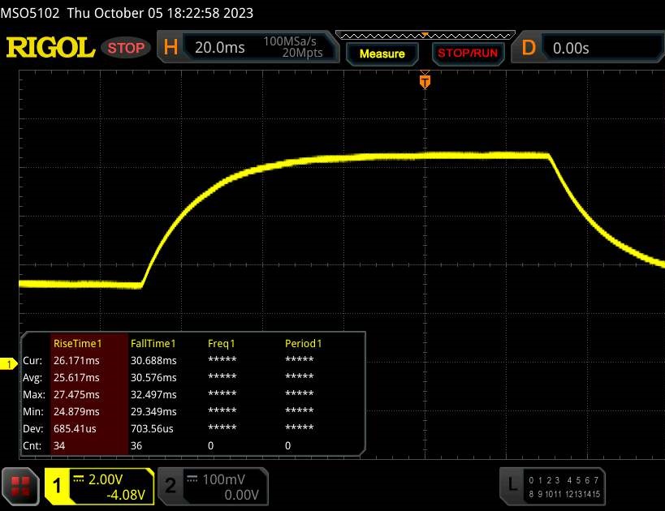Click the Dev fall time 703.56us value
The width and height of the screenshot is (665, 511).
[x=152, y=428]
